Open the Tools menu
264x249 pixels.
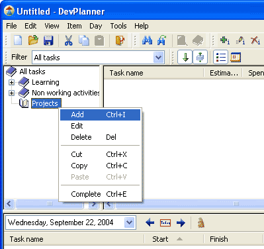point(118,26)
